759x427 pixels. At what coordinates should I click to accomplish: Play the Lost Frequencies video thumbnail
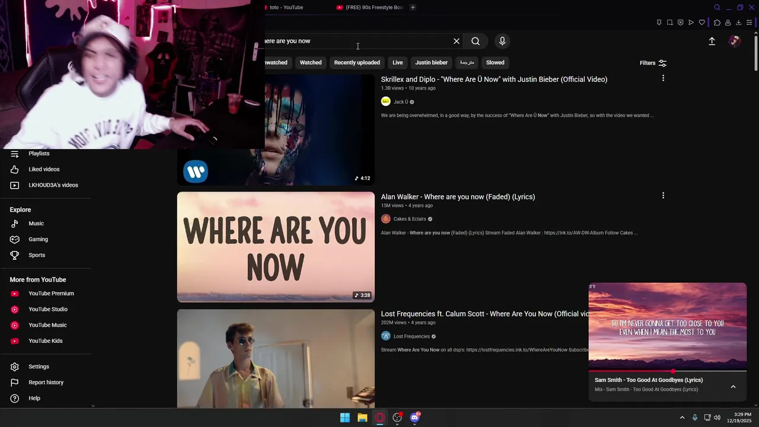[276, 358]
